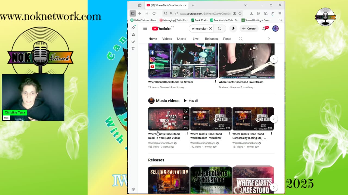Open the Firefox account icon

(266, 13)
